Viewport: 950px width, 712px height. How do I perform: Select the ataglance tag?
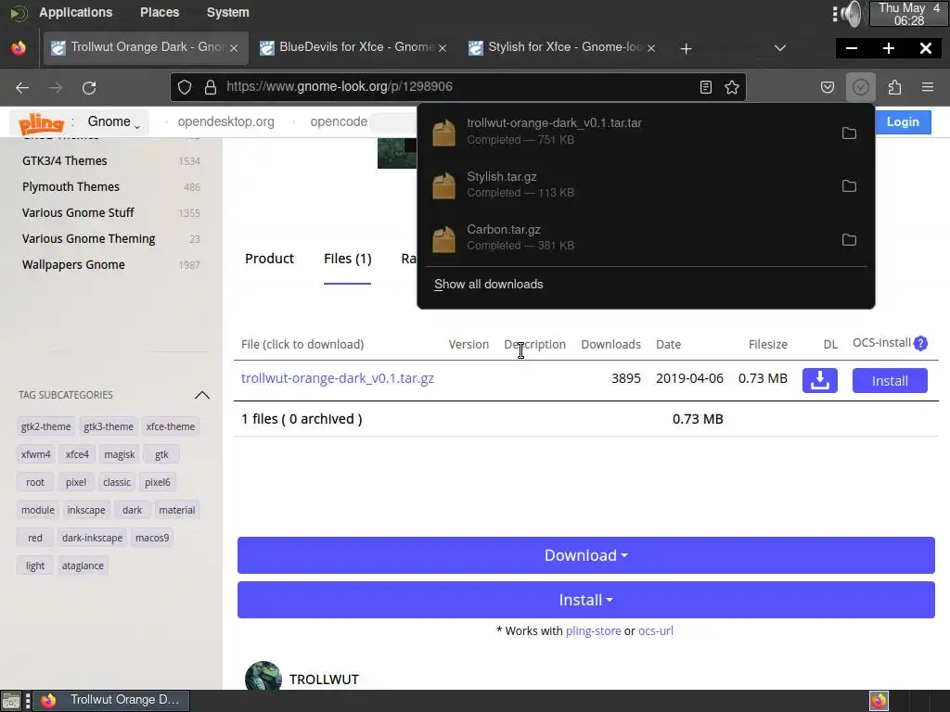point(83,566)
